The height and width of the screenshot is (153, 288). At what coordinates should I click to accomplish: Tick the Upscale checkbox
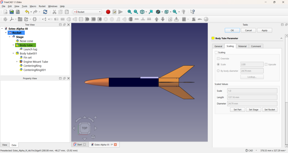click(266, 64)
